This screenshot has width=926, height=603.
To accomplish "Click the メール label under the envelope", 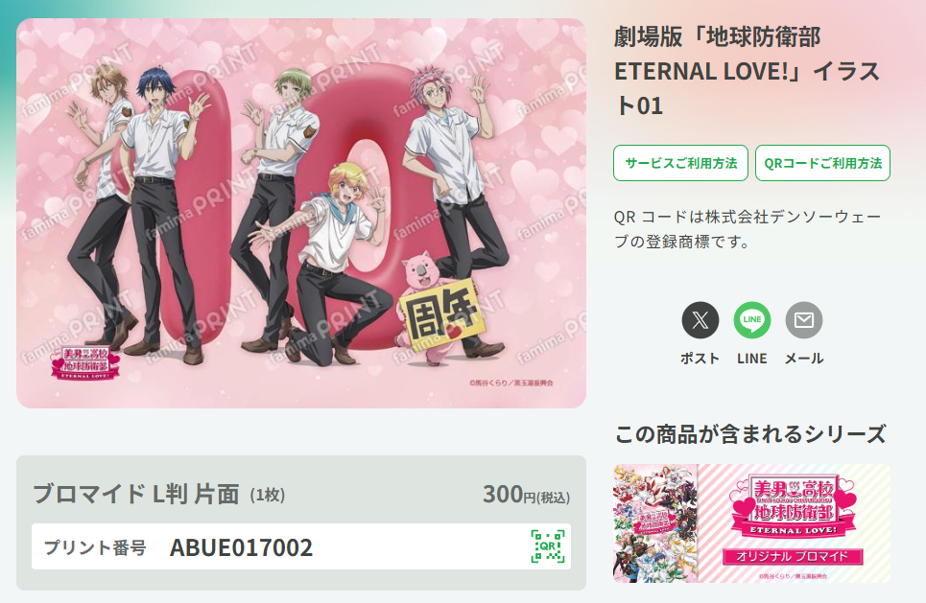I will click(804, 359).
